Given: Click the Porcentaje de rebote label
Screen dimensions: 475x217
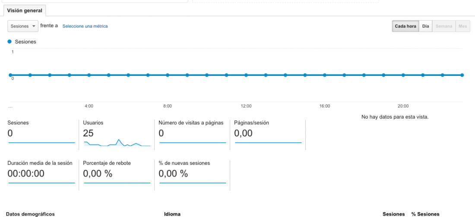Looking at the screenshot, I should pos(107,163).
